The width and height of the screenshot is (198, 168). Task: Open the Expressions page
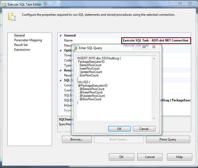tap(22, 49)
